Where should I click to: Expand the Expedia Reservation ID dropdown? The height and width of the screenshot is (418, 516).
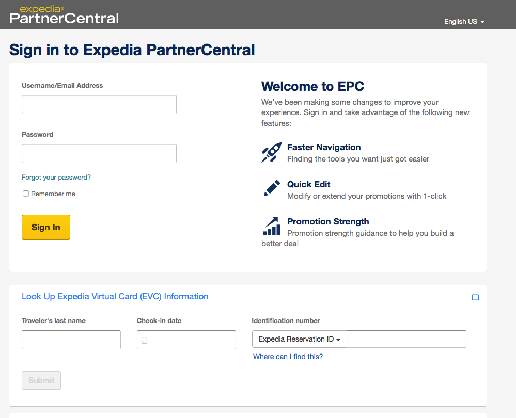click(300, 340)
